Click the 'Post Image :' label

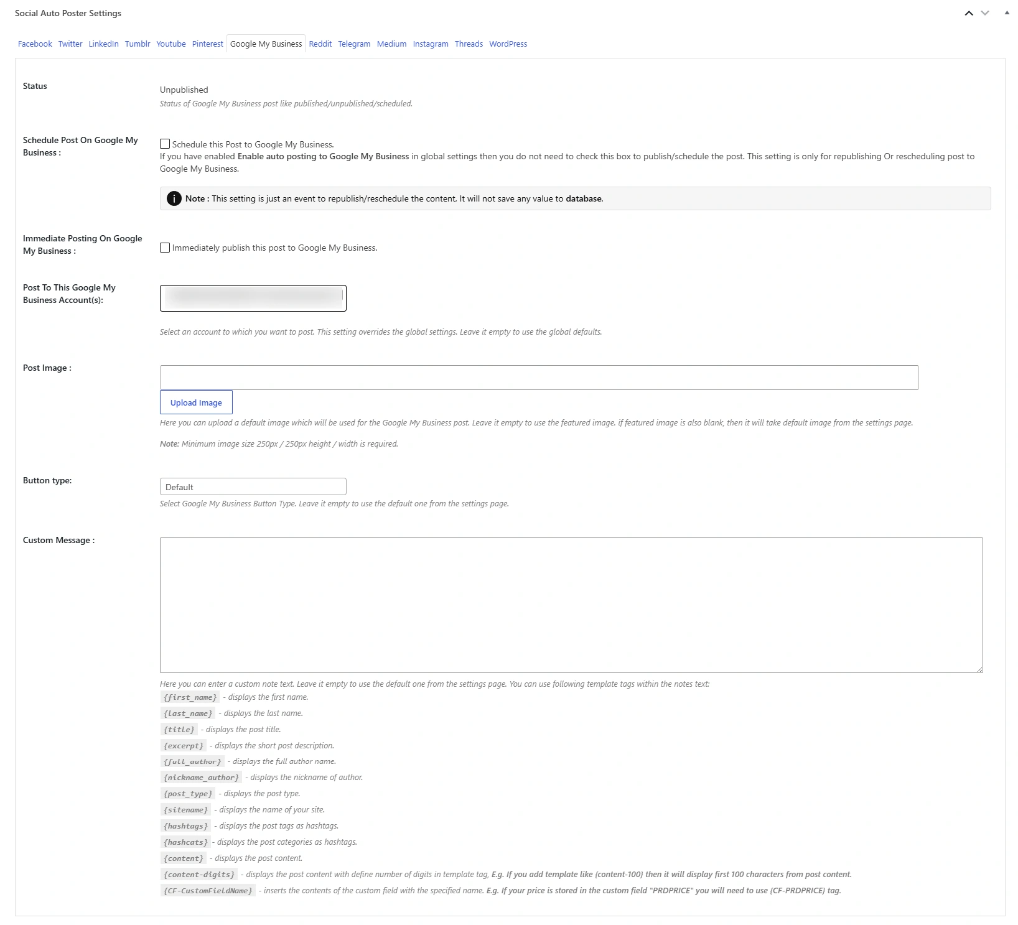[47, 368]
